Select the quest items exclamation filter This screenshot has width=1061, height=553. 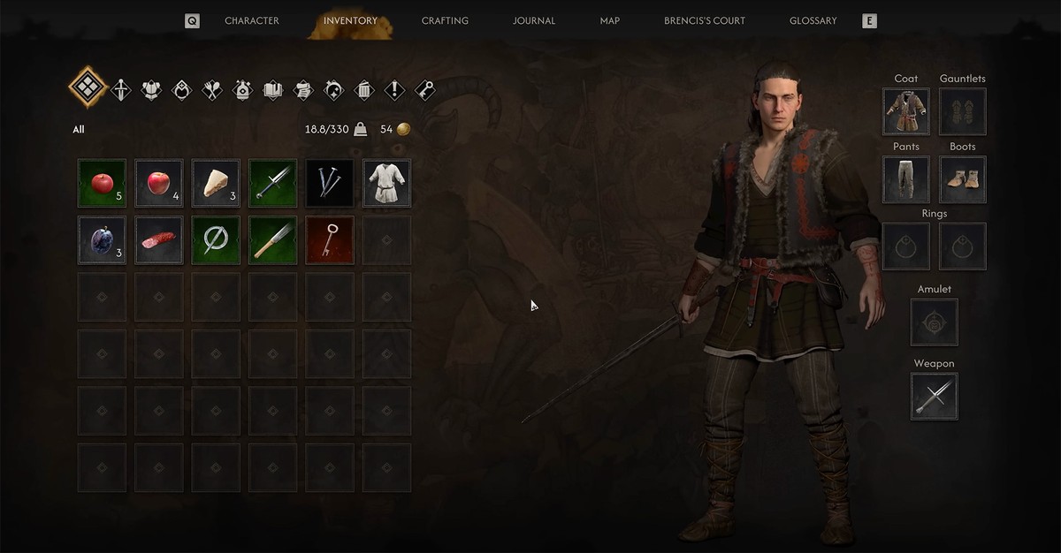(394, 89)
